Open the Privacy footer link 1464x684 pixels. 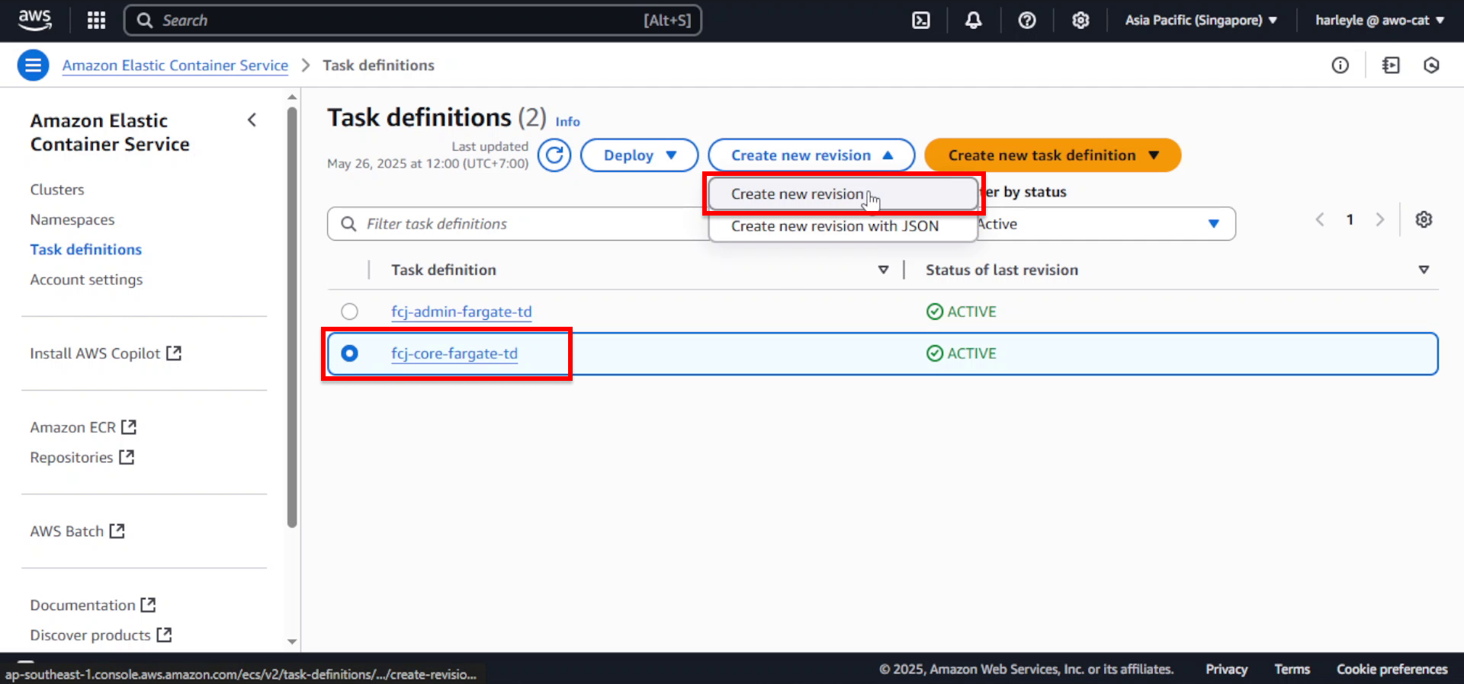(x=1226, y=670)
